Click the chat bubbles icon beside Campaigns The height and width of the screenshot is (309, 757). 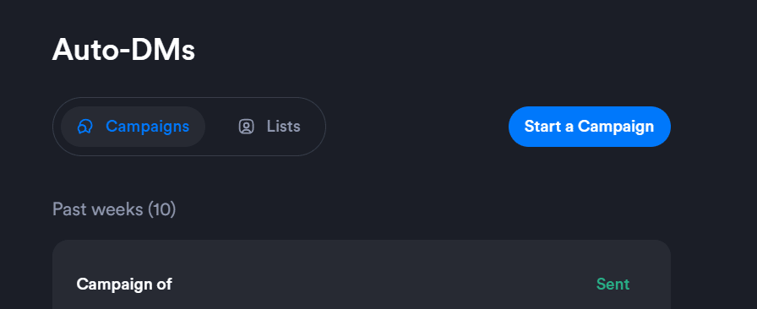pos(85,127)
